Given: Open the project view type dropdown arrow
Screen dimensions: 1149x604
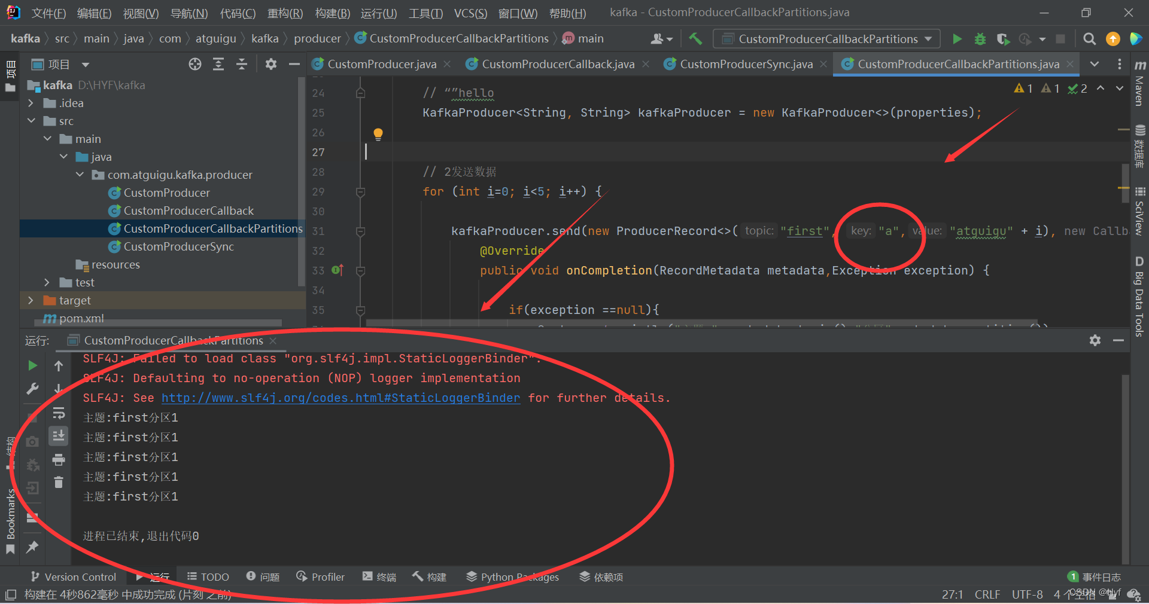Looking at the screenshot, I should coord(86,65).
